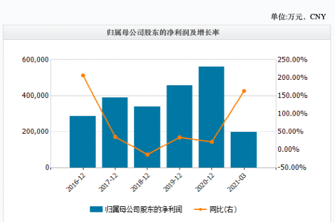Click the orange data point at 2019-12
The height and width of the screenshot is (222, 335).
180,137
